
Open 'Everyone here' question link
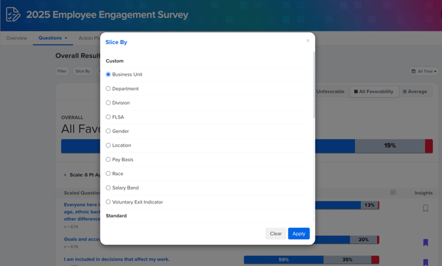coord(82,211)
